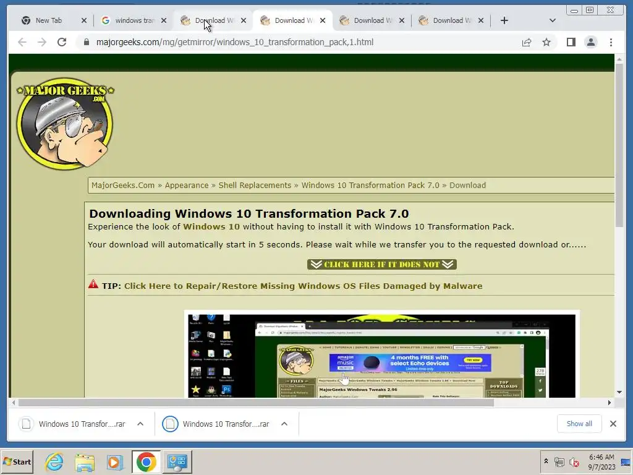Click 'CLICK HERE IF IT DOES NOT' button

382,265
